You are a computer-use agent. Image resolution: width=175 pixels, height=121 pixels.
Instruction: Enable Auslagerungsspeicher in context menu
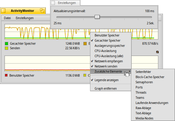pos(111,46)
